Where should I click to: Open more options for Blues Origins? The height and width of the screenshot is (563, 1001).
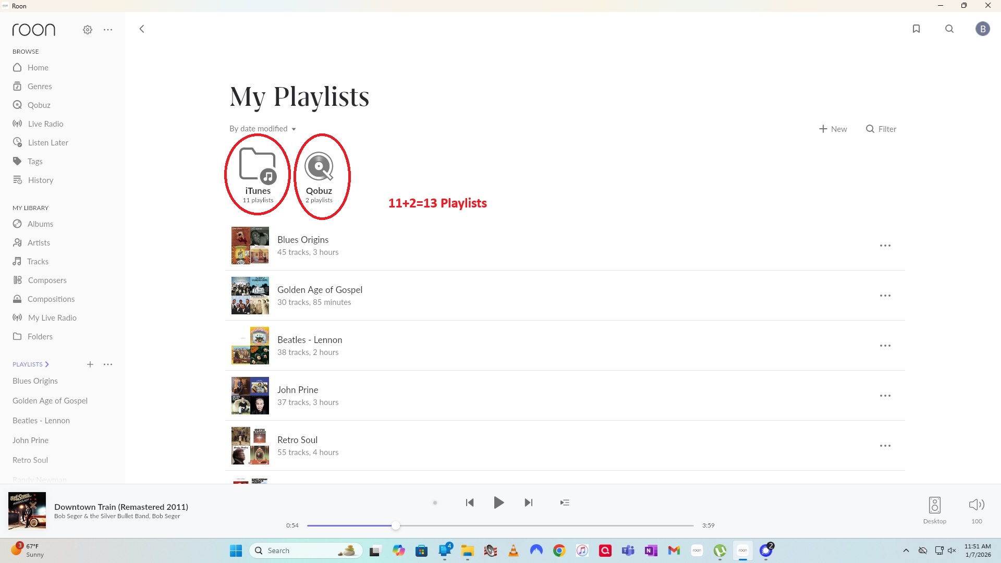click(885, 246)
